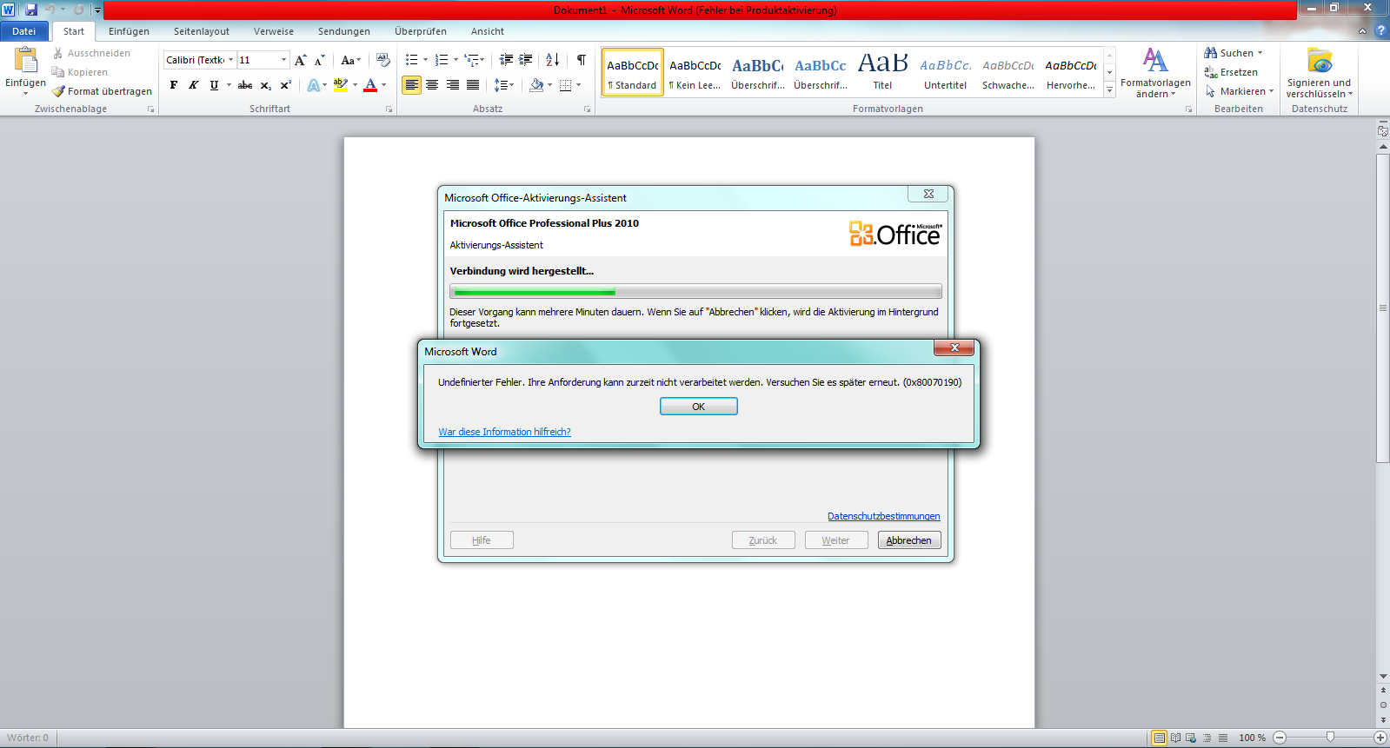Apply superscript formatting
The width and height of the screenshot is (1390, 748).
coord(285,85)
